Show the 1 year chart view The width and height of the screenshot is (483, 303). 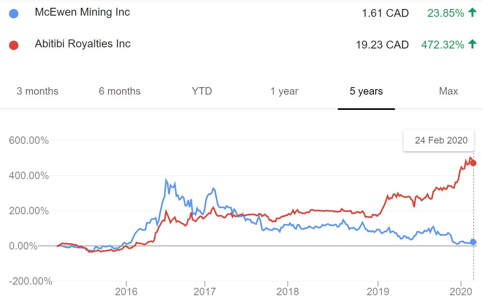click(x=284, y=91)
